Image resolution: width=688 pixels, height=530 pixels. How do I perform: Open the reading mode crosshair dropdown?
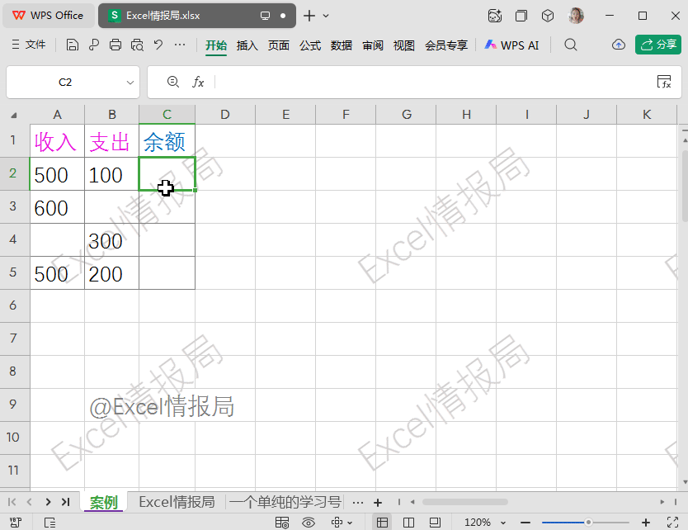coord(342,522)
